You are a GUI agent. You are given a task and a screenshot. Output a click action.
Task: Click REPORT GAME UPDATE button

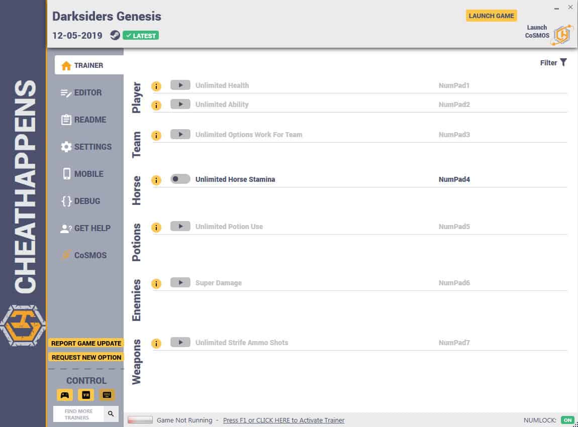86,344
